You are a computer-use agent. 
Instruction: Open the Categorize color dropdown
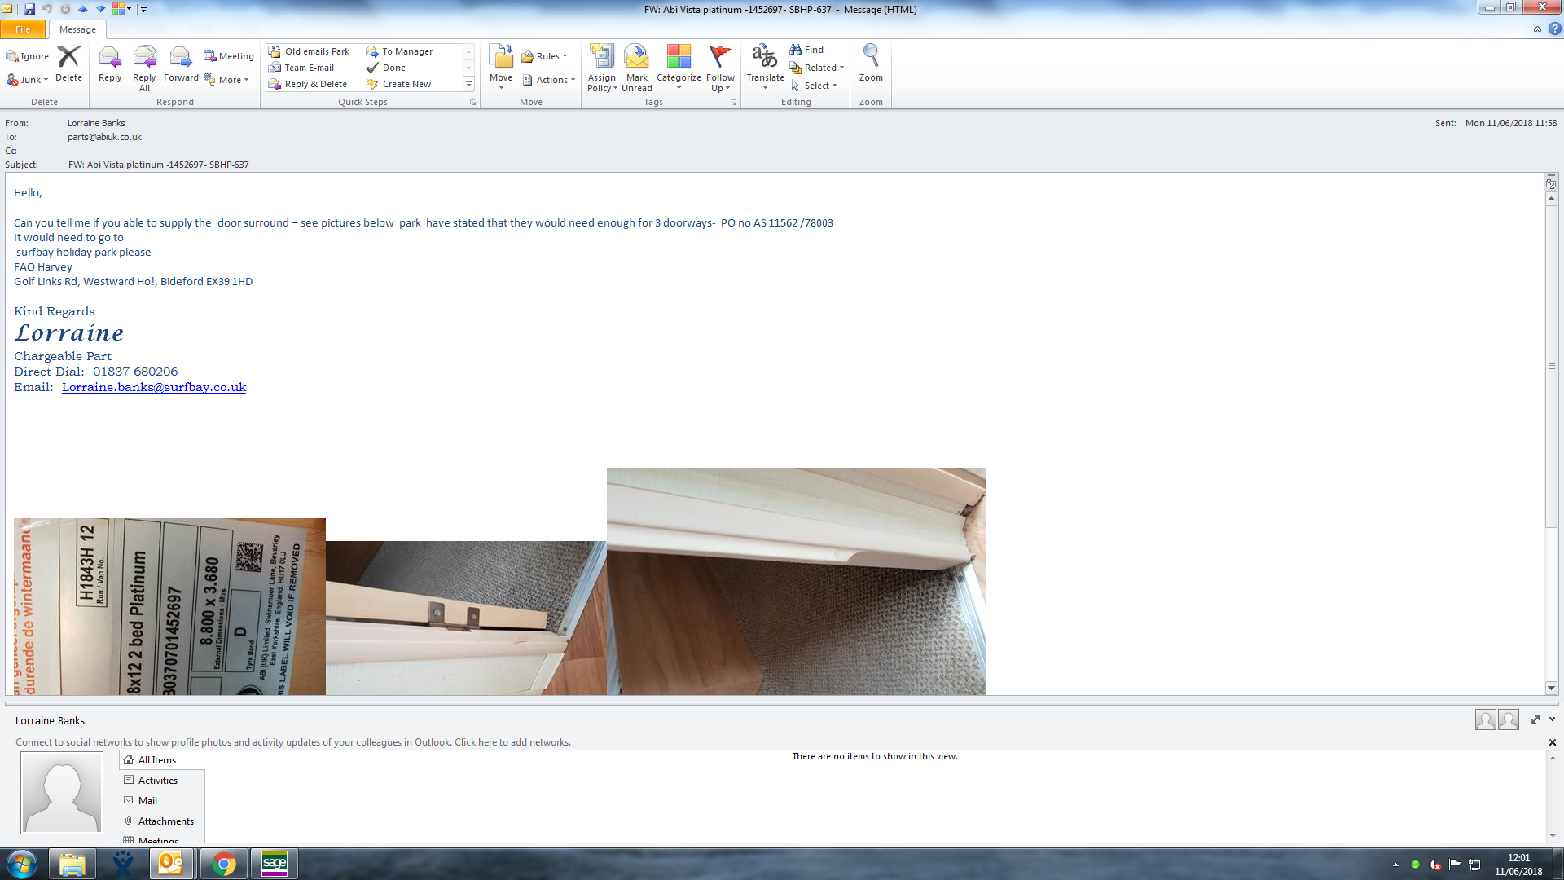pos(679,67)
